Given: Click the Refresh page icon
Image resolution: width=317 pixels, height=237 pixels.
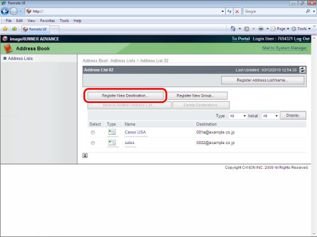Looking at the screenshot, I should (x=230, y=11).
